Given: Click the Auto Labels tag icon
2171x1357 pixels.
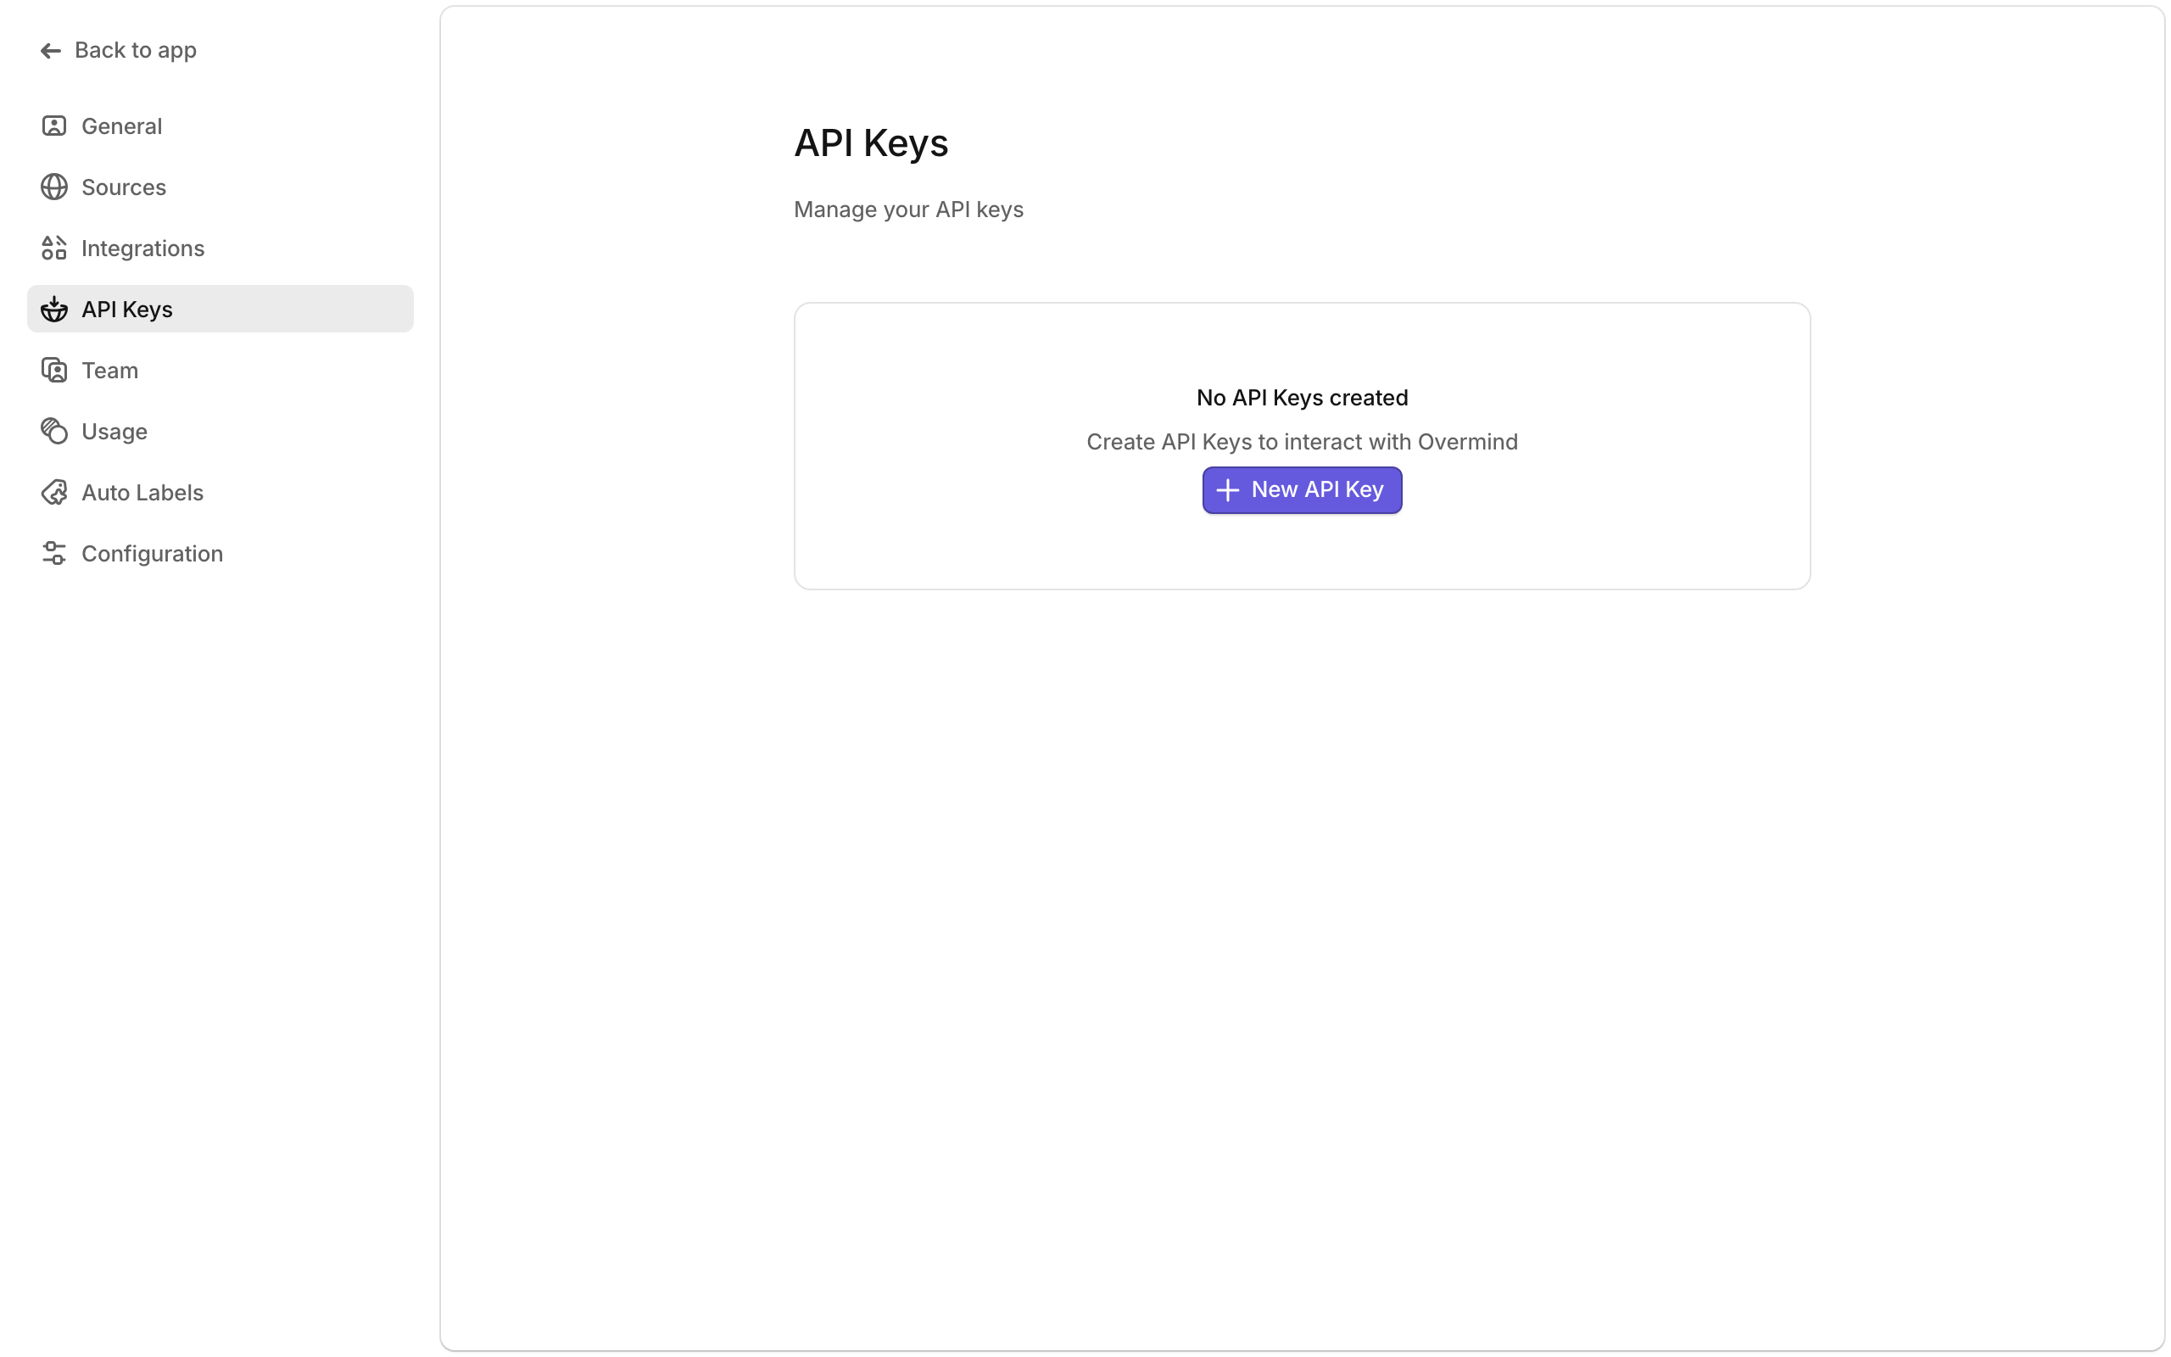Looking at the screenshot, I should pos(53,492).
